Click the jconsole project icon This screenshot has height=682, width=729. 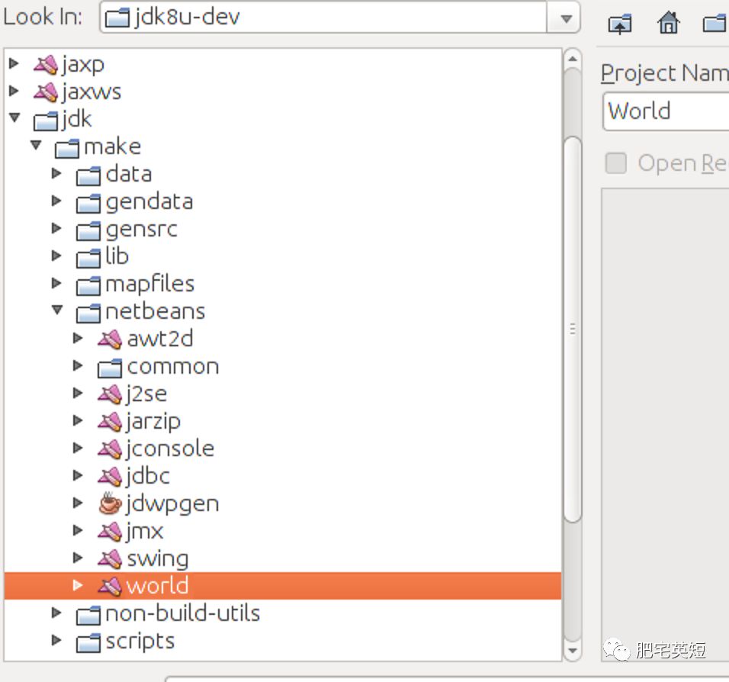pos(110,449)
